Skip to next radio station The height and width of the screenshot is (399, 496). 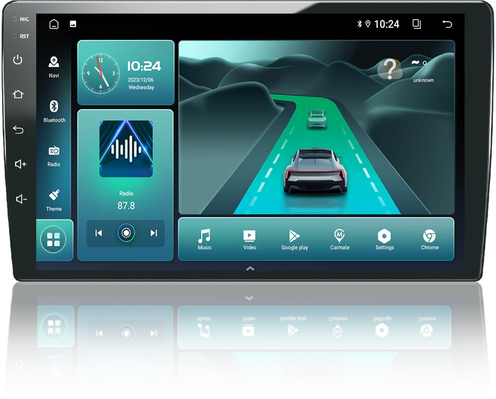pos(154,233)
